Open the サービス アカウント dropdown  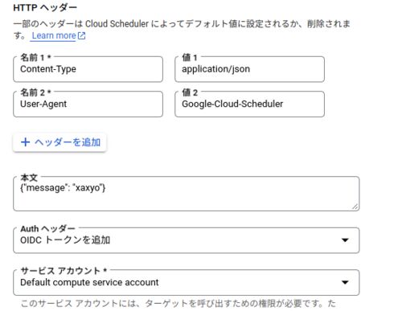point(187,282)
